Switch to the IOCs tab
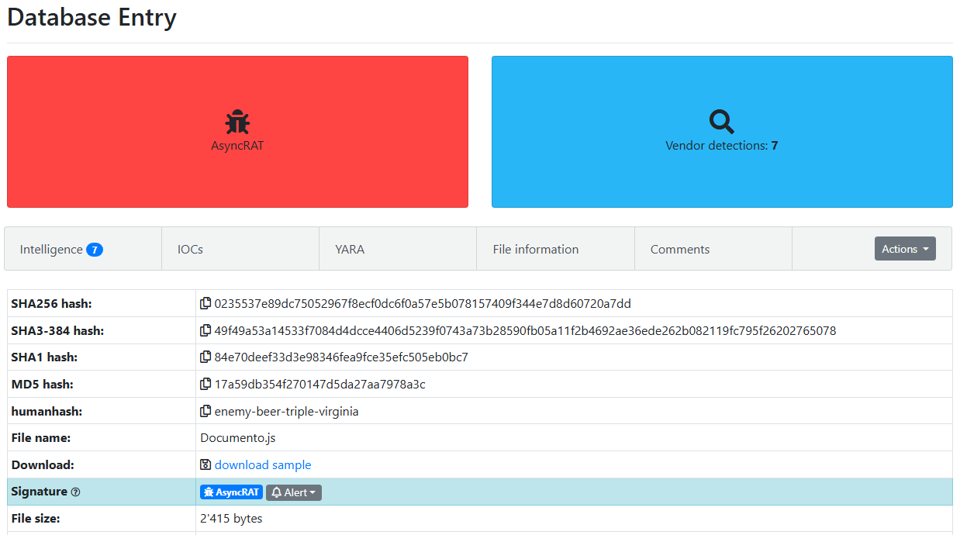The height and width of the screenshot is (535, 967). click(190, 248)
